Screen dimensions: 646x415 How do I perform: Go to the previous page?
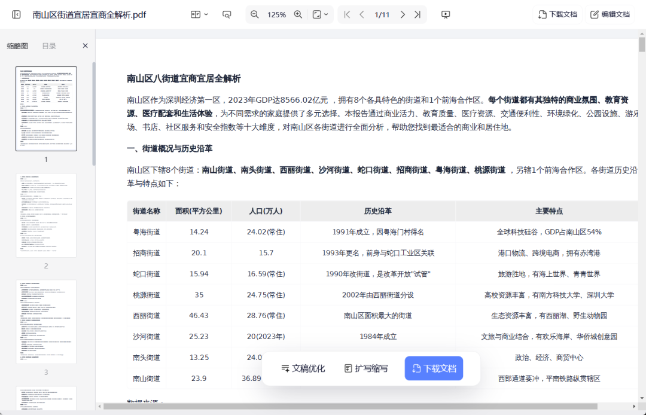[x=362, y=14]
